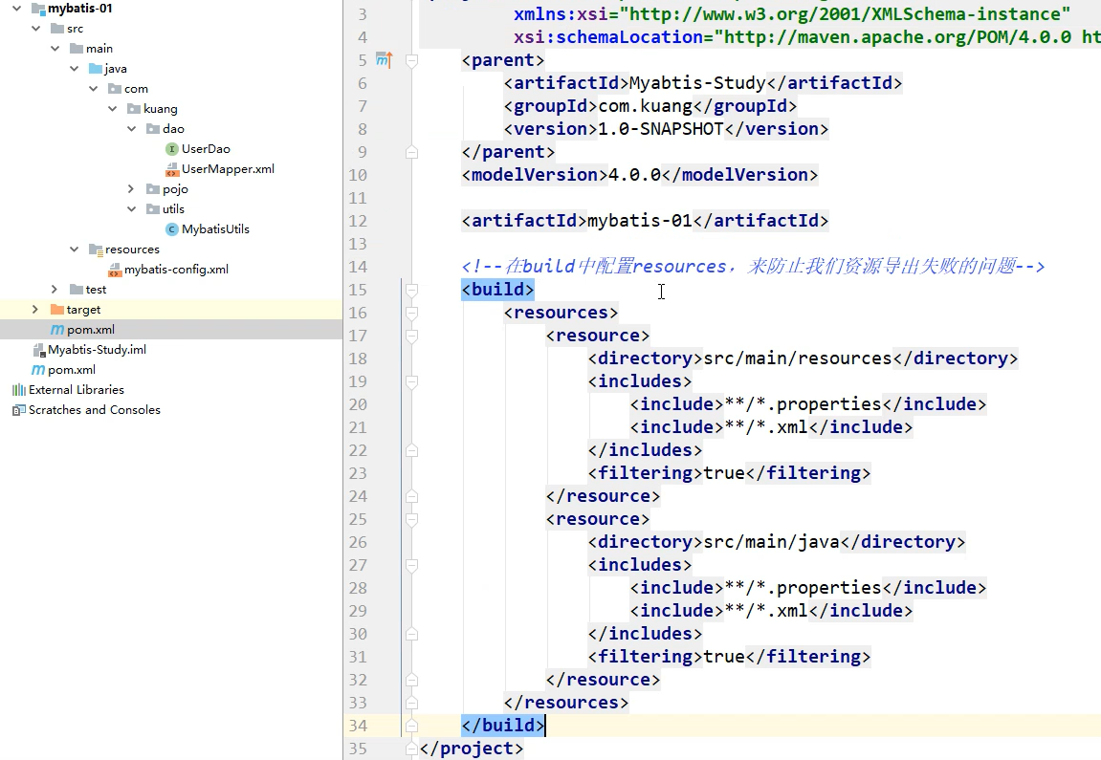Screen dimensions: 1101x760
Task: Fold the resources tag at line 16
Action: pos(412,313)
